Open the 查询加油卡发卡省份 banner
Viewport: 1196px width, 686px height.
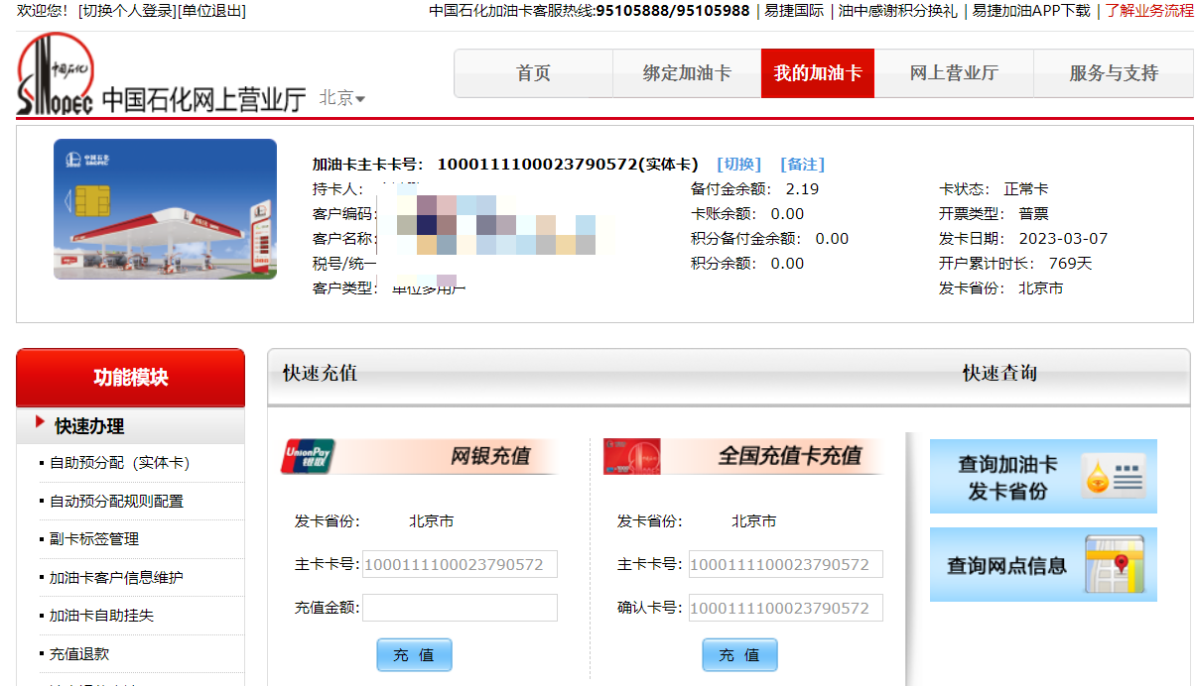(1043, 477)
